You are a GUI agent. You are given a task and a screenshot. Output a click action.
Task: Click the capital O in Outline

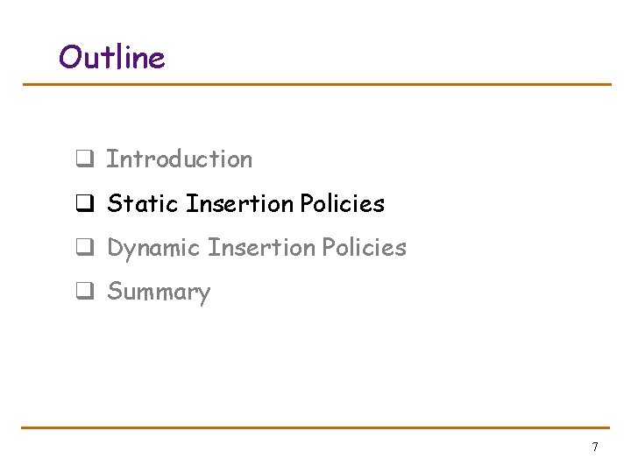(x=70, y=58)
